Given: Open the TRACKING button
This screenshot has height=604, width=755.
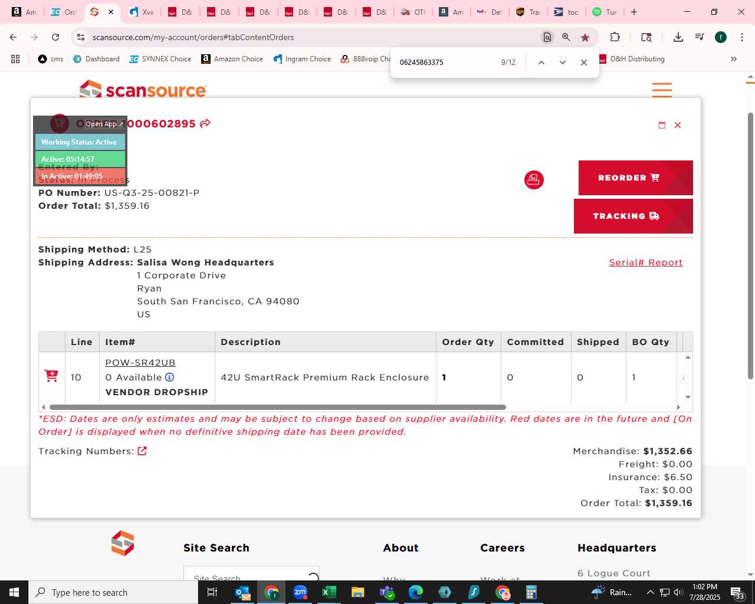Looking at the screenshot, I should pyautogui.click(x=633, y=216).
